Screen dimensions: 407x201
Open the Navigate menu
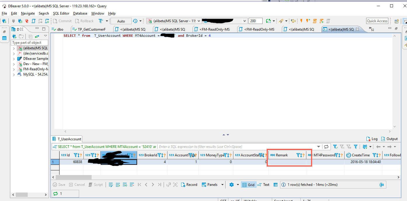coord(28,13)
